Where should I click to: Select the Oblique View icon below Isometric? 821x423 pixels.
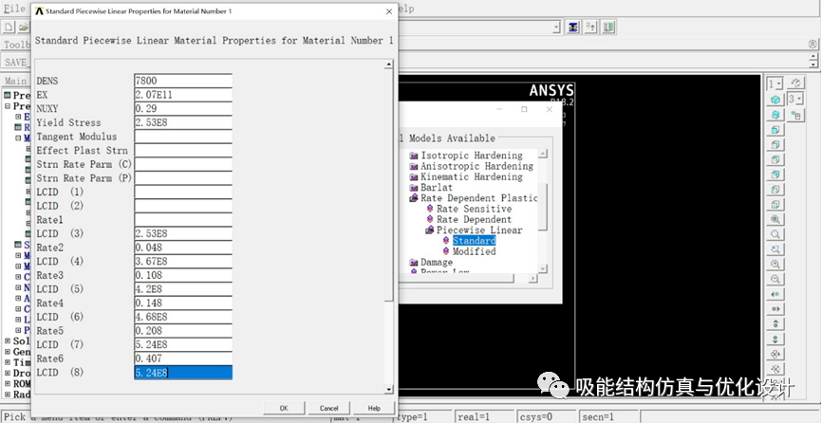[x=775, y=115]
